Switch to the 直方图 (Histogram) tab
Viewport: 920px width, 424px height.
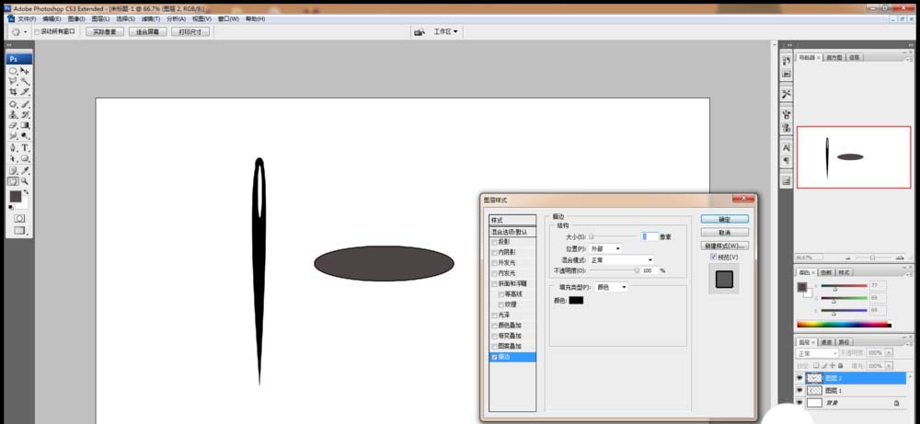pos(834,57)
